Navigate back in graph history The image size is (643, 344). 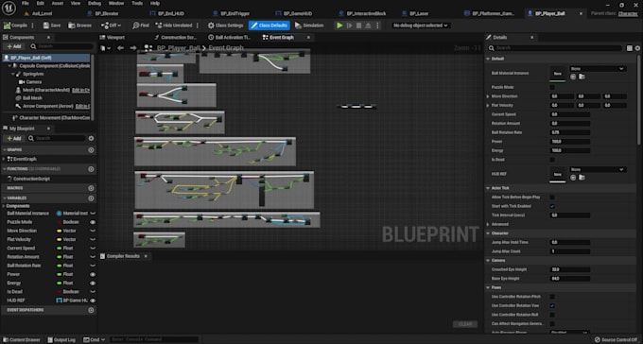[x=121, y=48]
